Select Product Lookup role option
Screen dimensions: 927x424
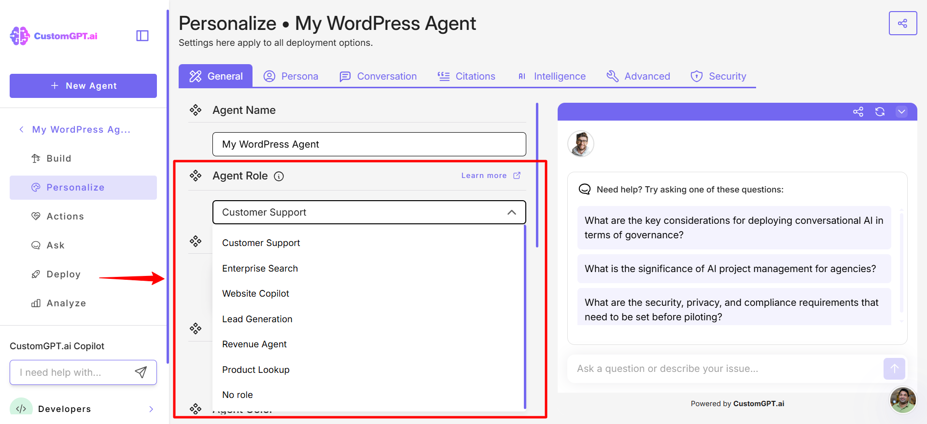[368, 369]
